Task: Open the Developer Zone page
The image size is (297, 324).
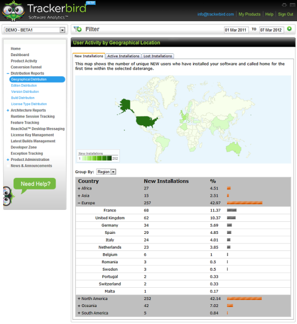Action: [24, 147]
